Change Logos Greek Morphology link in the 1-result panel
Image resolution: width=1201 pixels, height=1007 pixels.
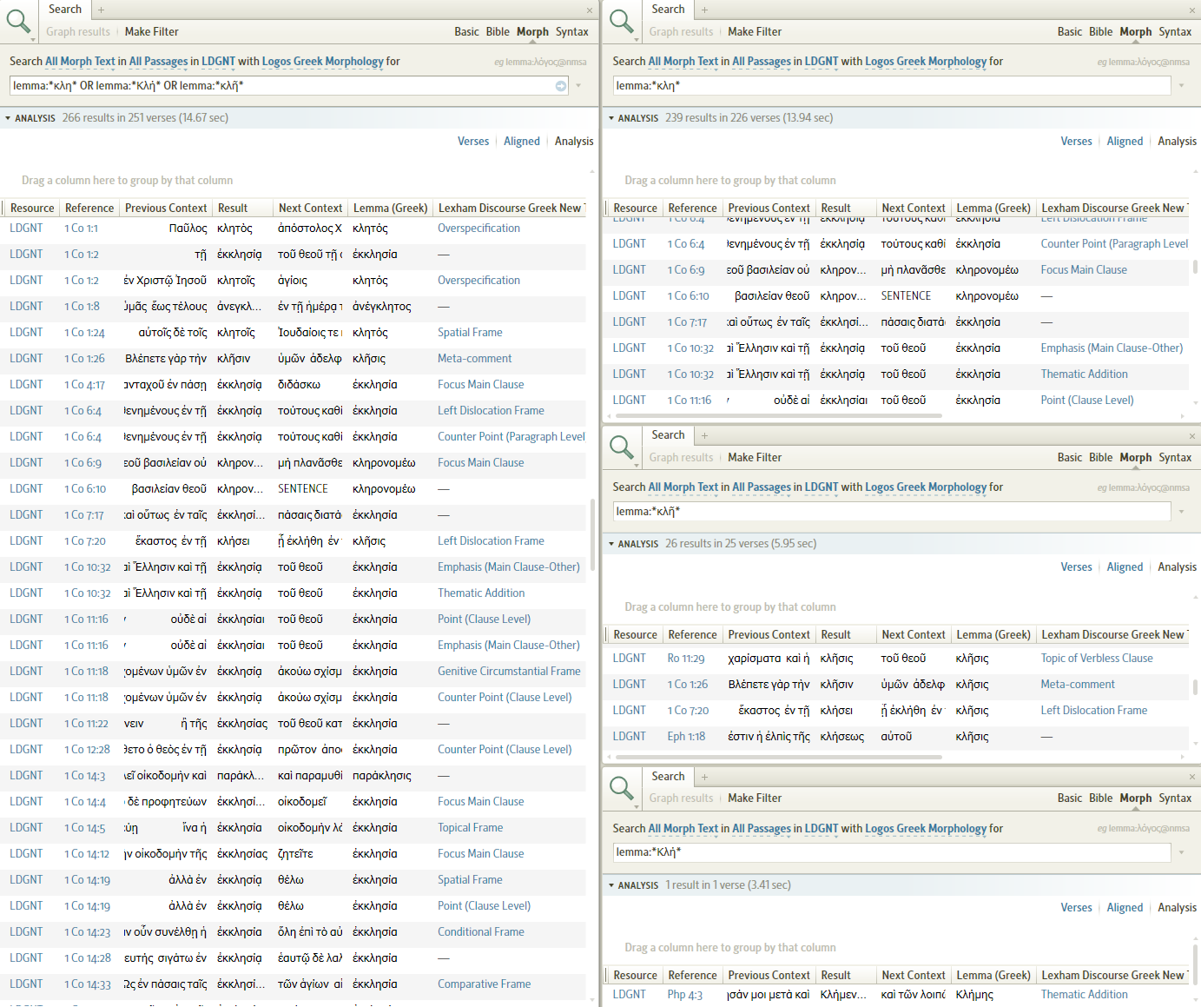point(926,829)
